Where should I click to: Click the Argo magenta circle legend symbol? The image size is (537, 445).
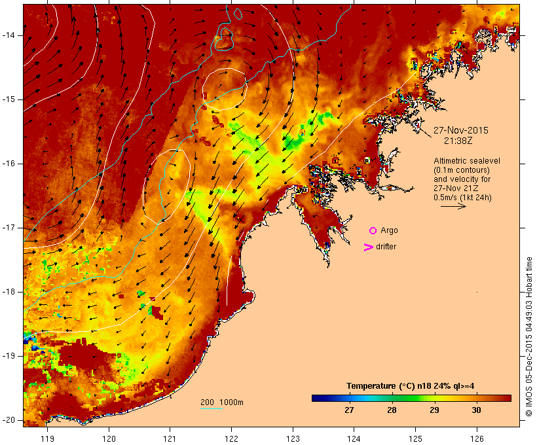373,231
